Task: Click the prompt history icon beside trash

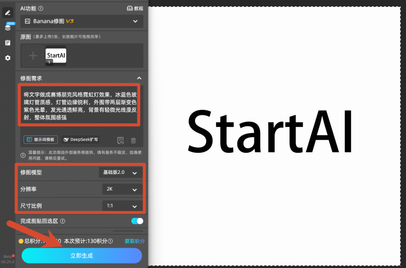Action: click(121, 140)
